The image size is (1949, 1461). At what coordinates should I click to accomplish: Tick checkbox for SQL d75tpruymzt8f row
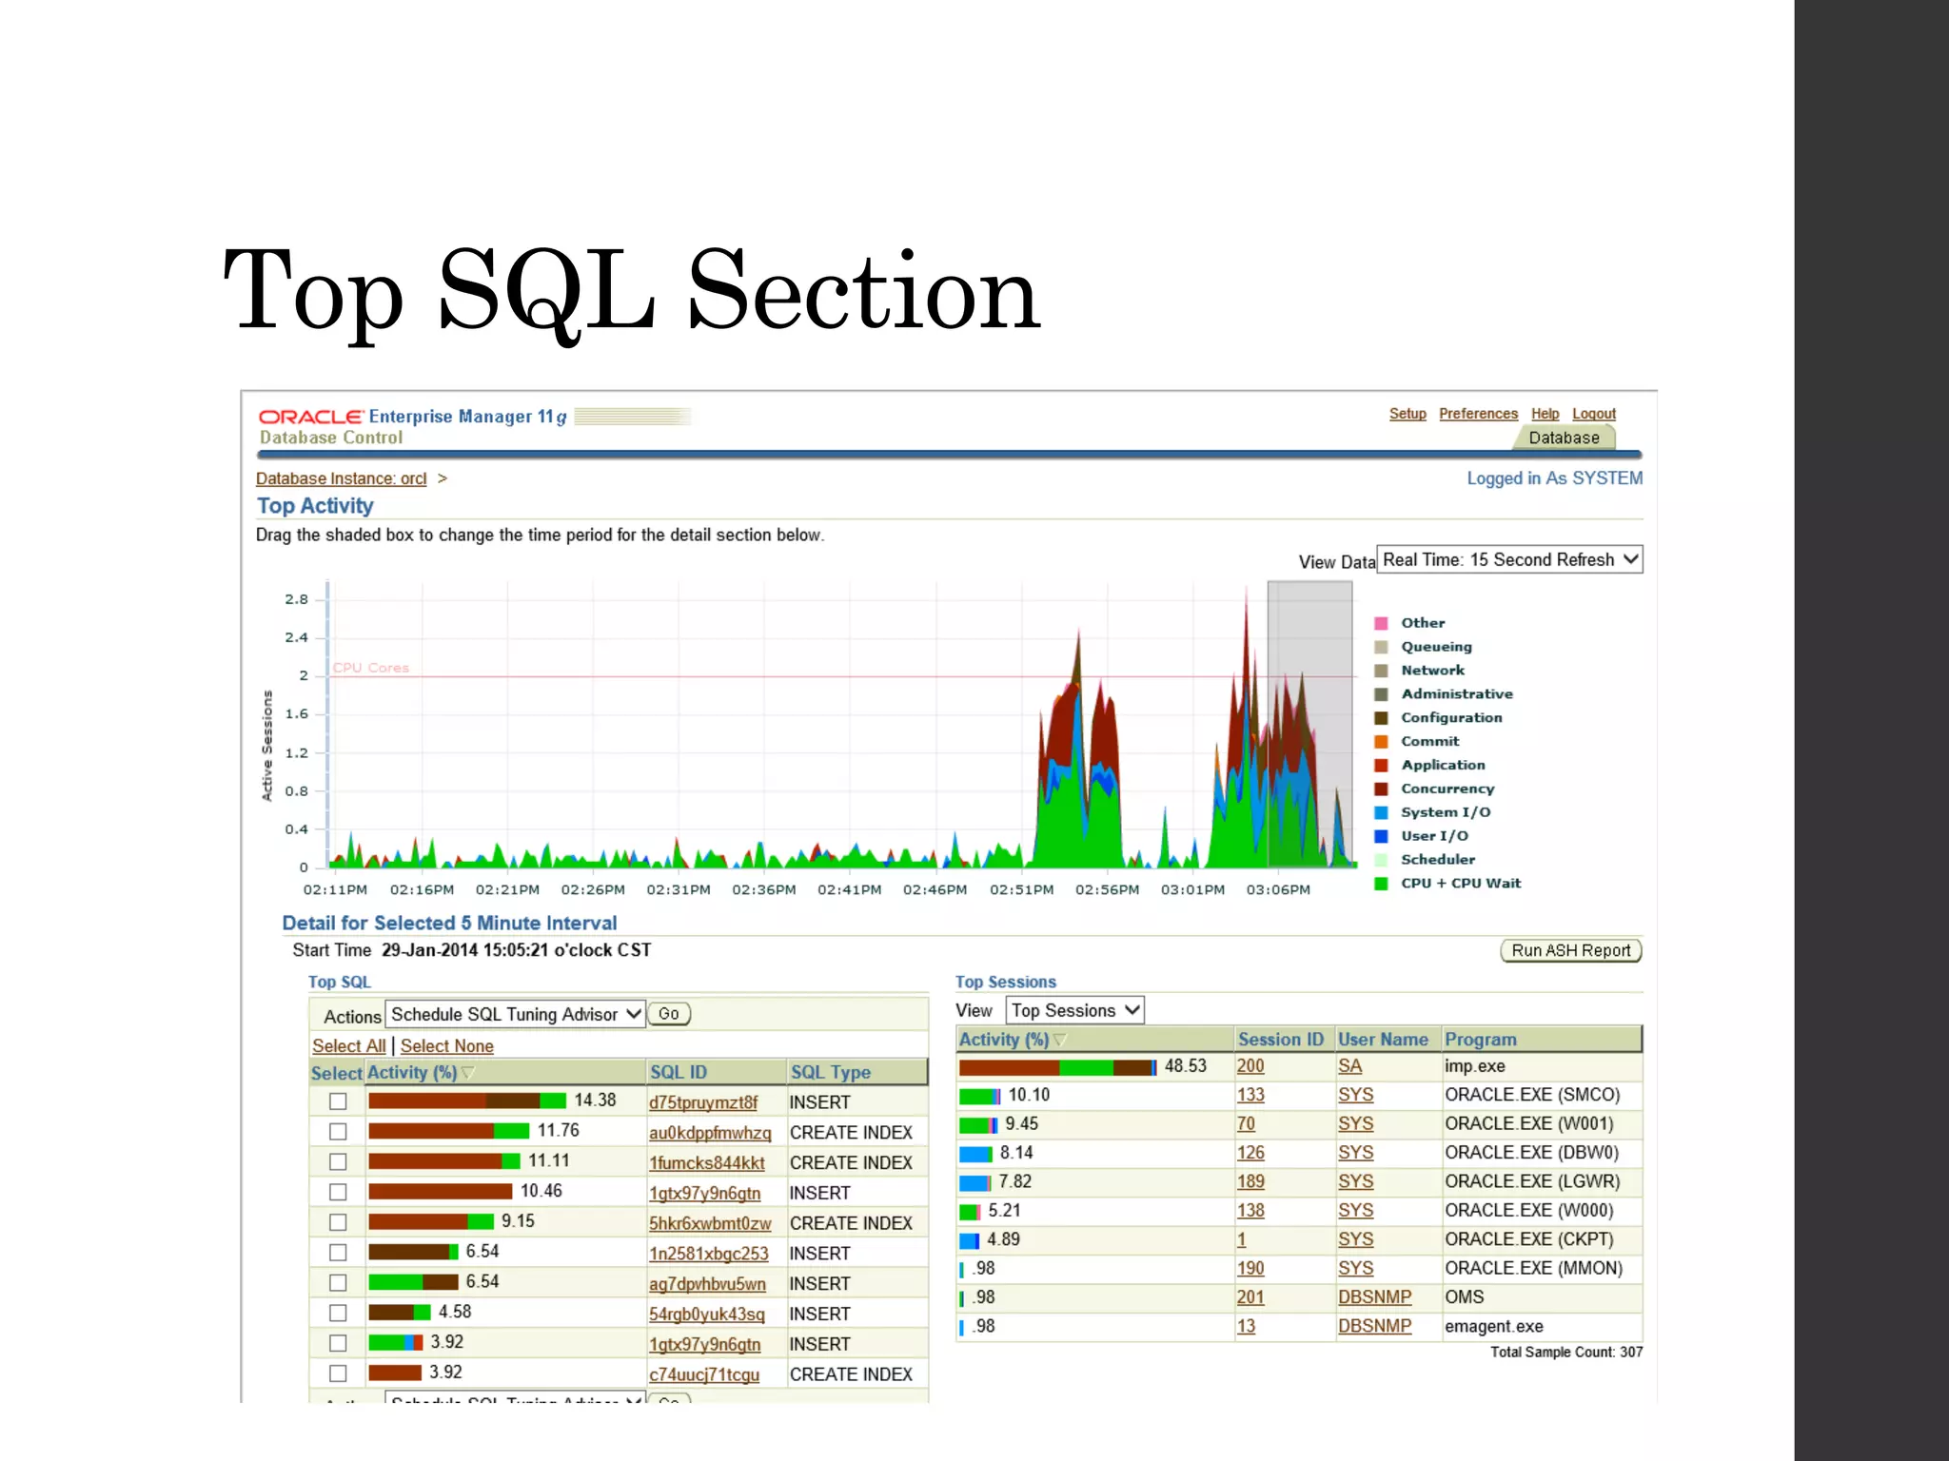pyautogui.click(x=338, y=1101)
